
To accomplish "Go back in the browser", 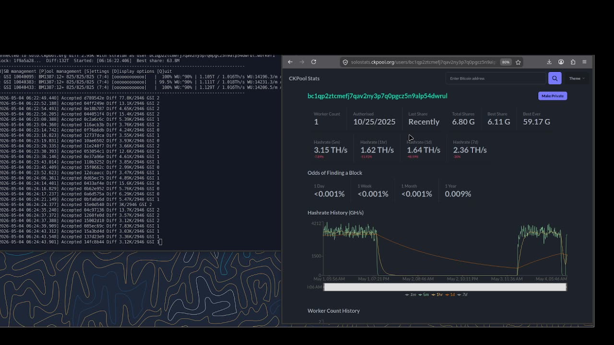I will tap(290, 62).
